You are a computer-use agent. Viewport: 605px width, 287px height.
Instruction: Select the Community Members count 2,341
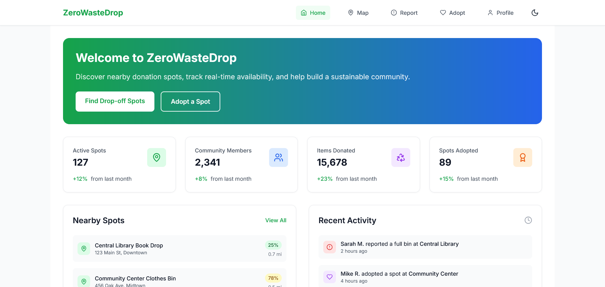[207, 162]
